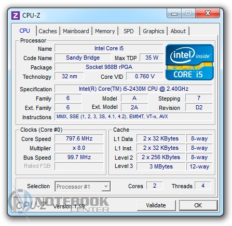Select the Memory tab

tap(105, 31)
